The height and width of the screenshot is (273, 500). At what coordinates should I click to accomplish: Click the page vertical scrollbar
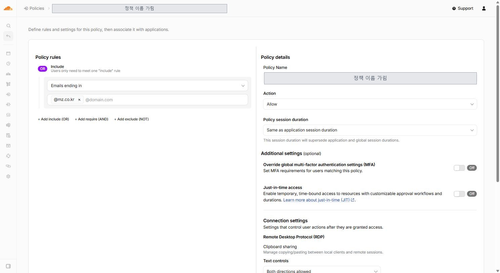pyautogui.click(x=498, y=94)
